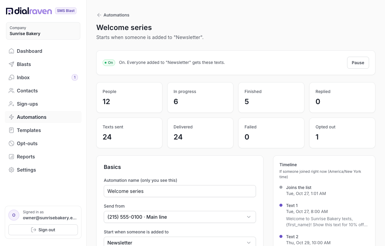Click the People stat card
385x246 pixels.
129,97
